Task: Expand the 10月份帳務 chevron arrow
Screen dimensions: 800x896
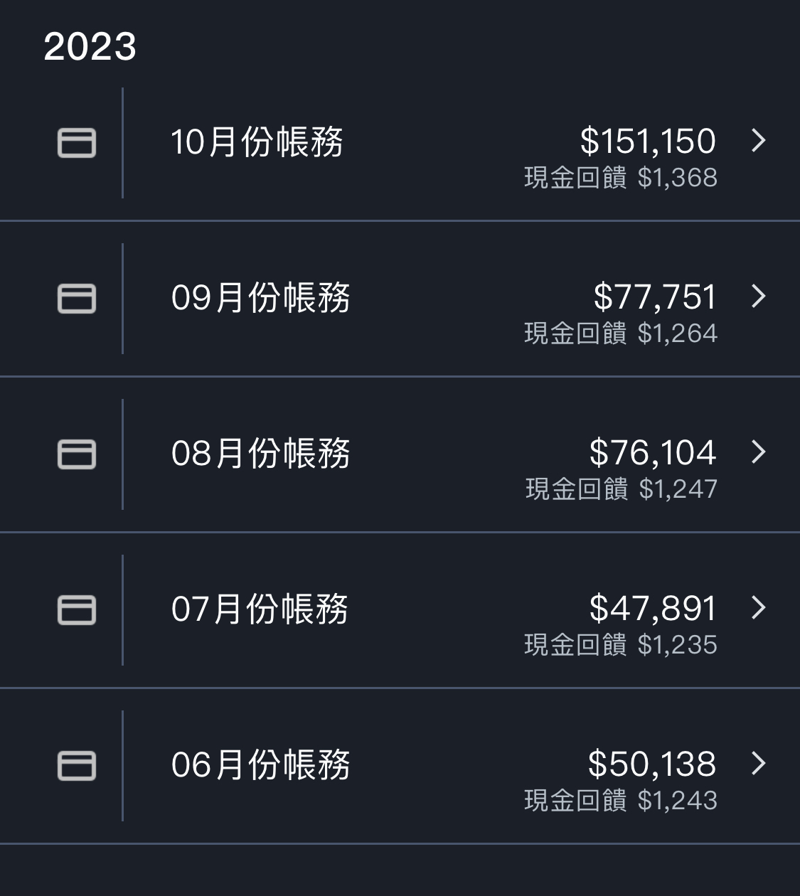Action: pyautogui.click(x=759, y=140)
